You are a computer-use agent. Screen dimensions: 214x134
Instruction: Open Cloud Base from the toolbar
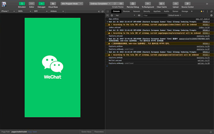click(53, 4)
